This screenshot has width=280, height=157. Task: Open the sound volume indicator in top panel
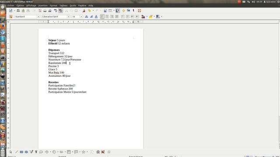point(253,2)
